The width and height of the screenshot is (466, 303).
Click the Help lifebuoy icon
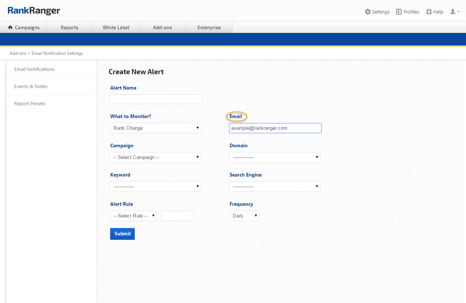pos(429,12)
